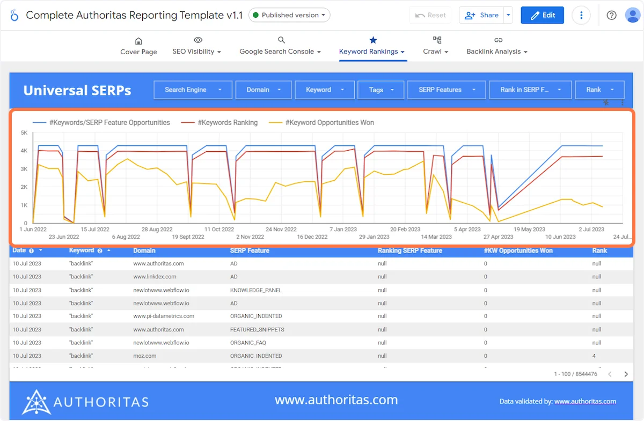Click www.pi-datametrics.com domain cell
The image size is (644, 421).
[164, 316]
